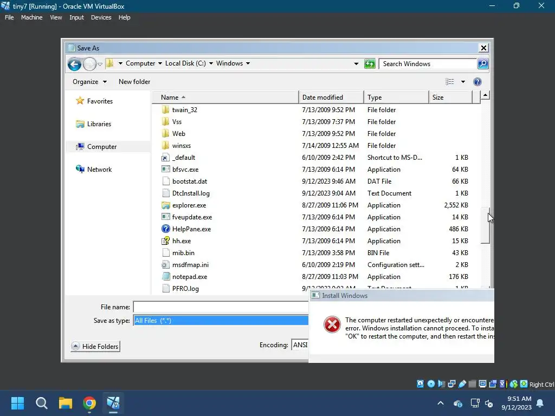Open host taskbar Search

(x=41, y=403)
